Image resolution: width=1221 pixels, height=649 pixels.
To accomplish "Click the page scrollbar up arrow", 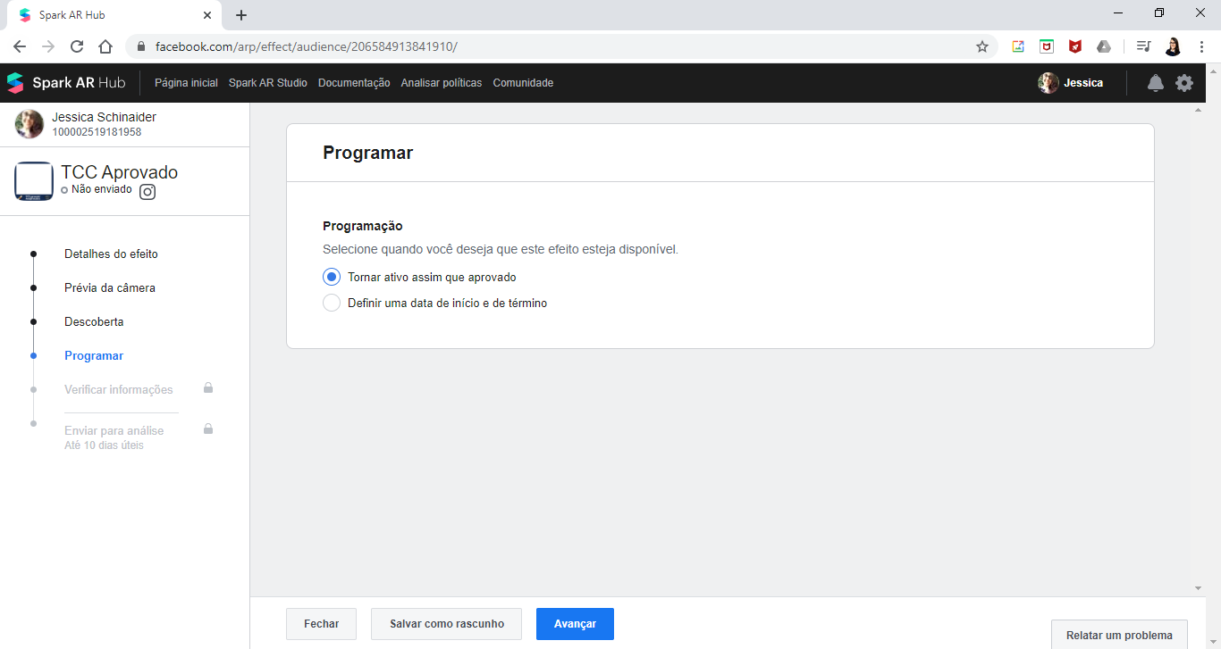I will point(1199,110).
